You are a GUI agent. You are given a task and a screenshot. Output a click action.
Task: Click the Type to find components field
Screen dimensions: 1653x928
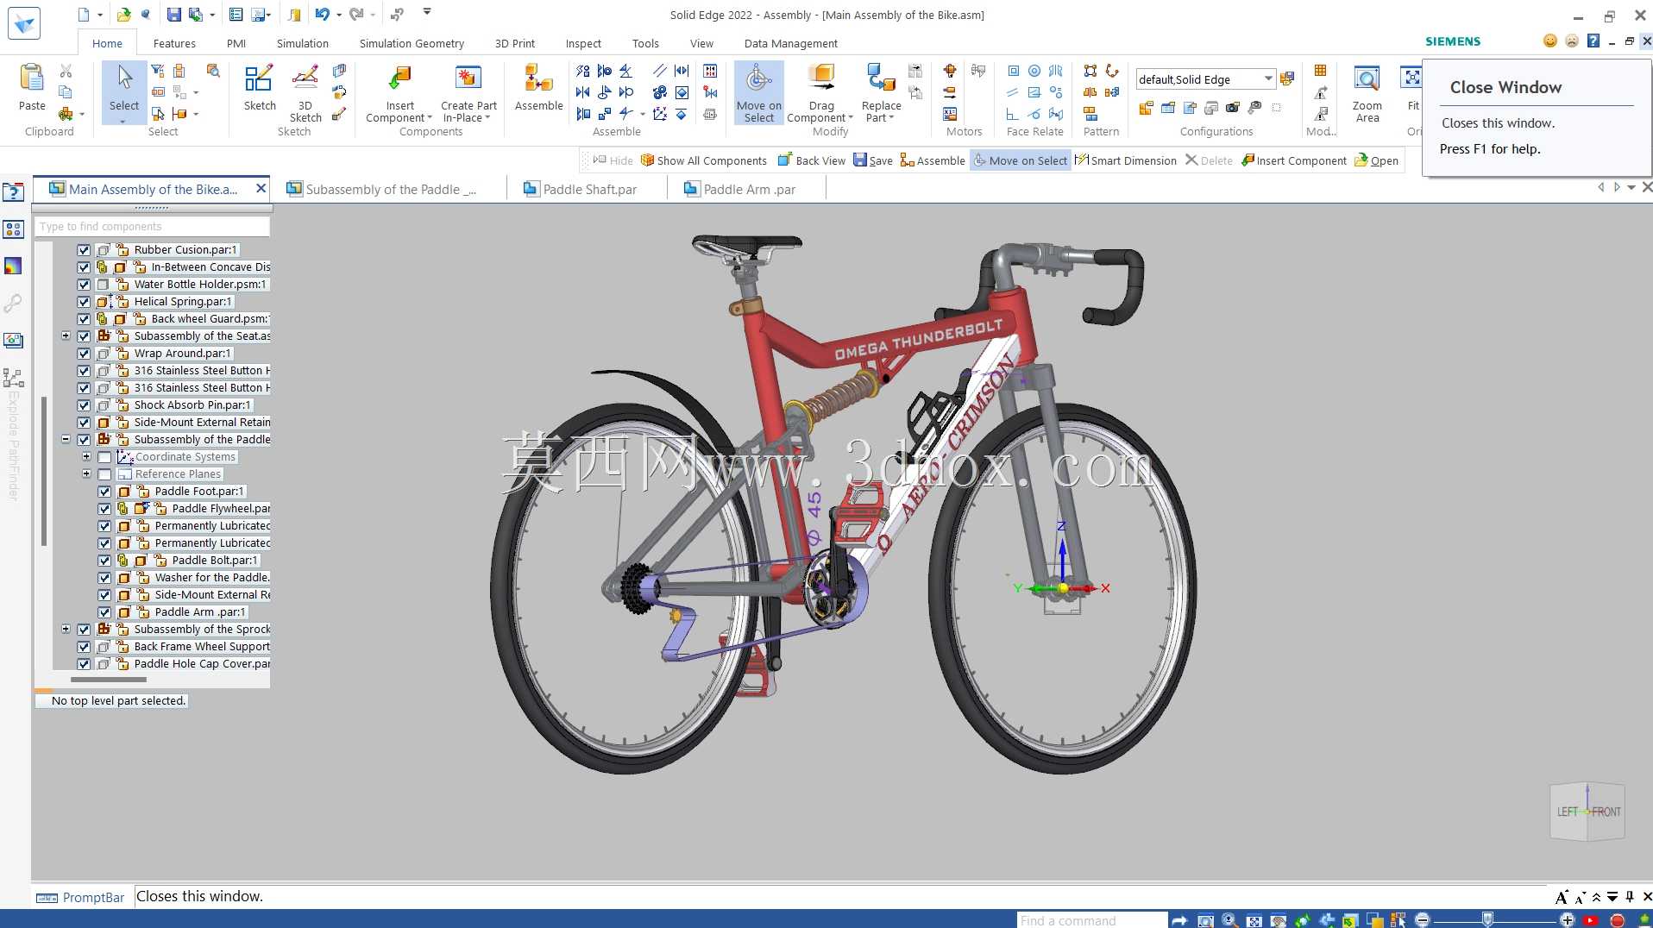(x=152, y=226)
